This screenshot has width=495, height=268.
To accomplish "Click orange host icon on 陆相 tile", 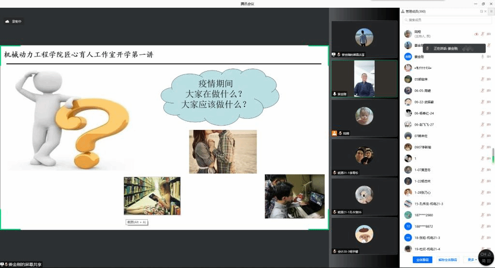I will (334, 133).
